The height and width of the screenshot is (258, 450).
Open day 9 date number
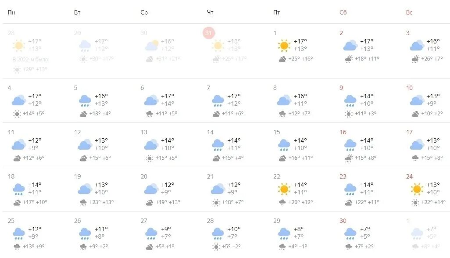341,88
